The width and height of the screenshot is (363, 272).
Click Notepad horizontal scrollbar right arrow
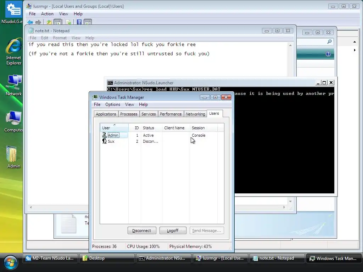284,207
